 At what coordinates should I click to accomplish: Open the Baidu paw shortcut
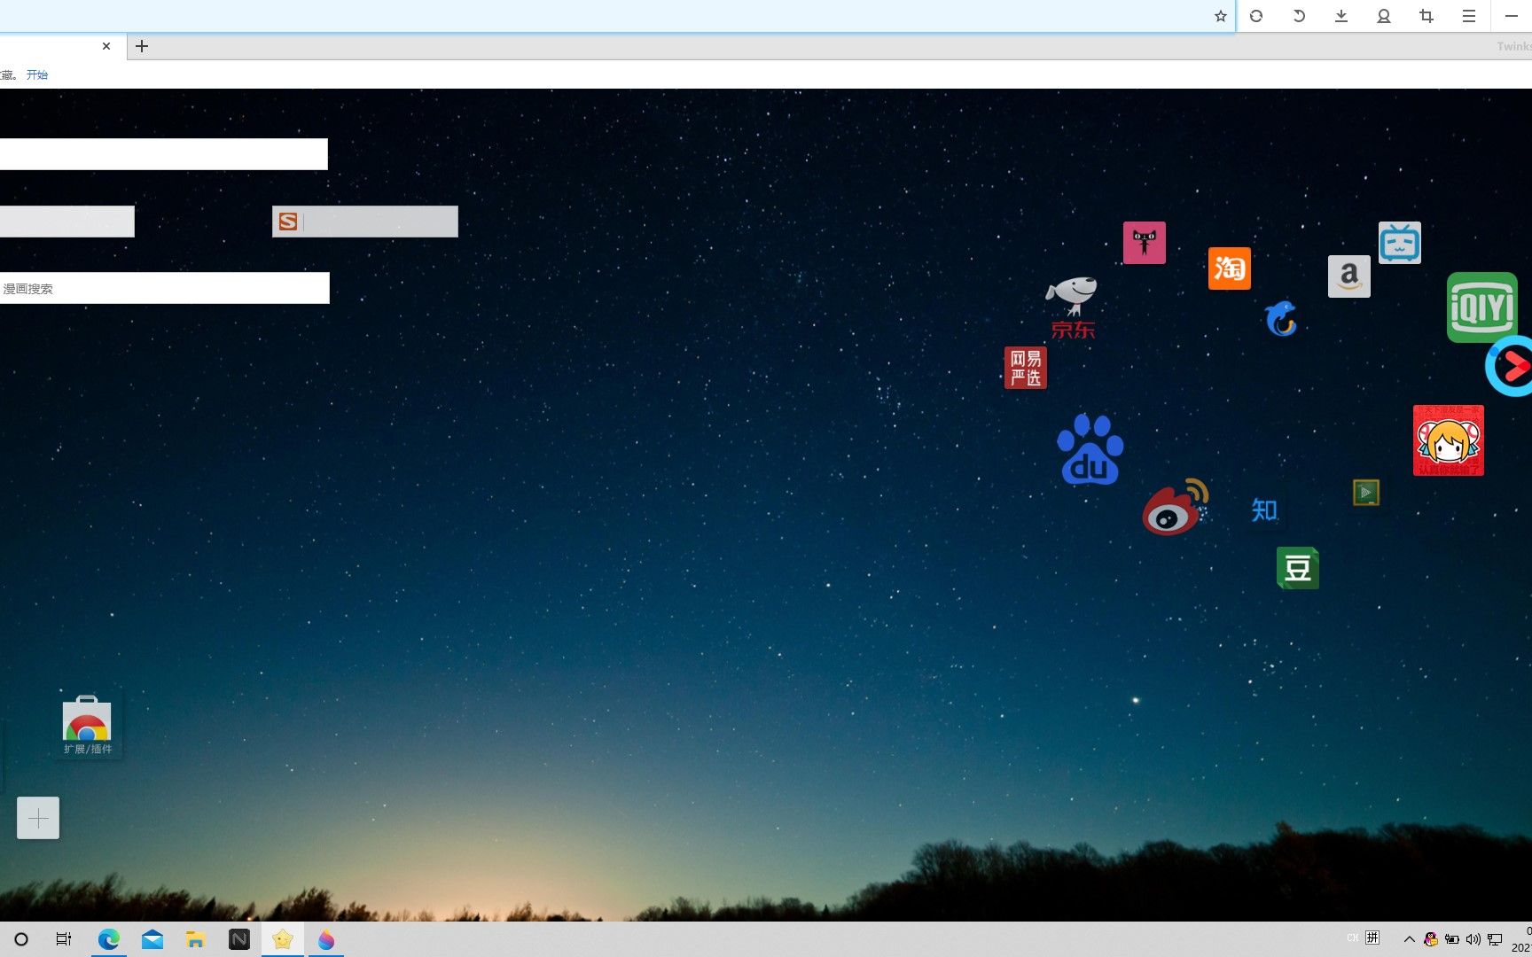(x=1090, y=449)
